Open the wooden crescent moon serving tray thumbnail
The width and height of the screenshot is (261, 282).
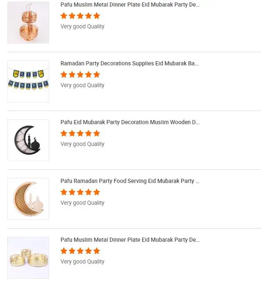pyautogui.click(x=28, y=199)
